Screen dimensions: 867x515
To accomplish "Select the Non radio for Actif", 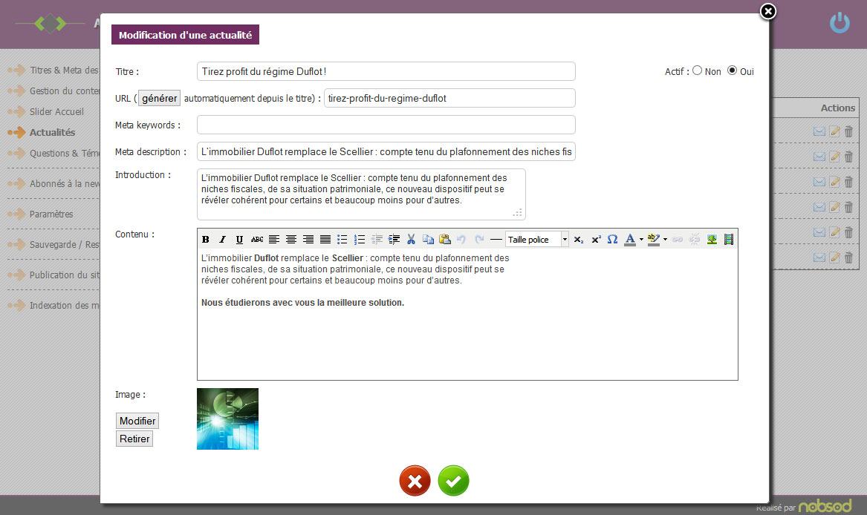I will [698, 70].
